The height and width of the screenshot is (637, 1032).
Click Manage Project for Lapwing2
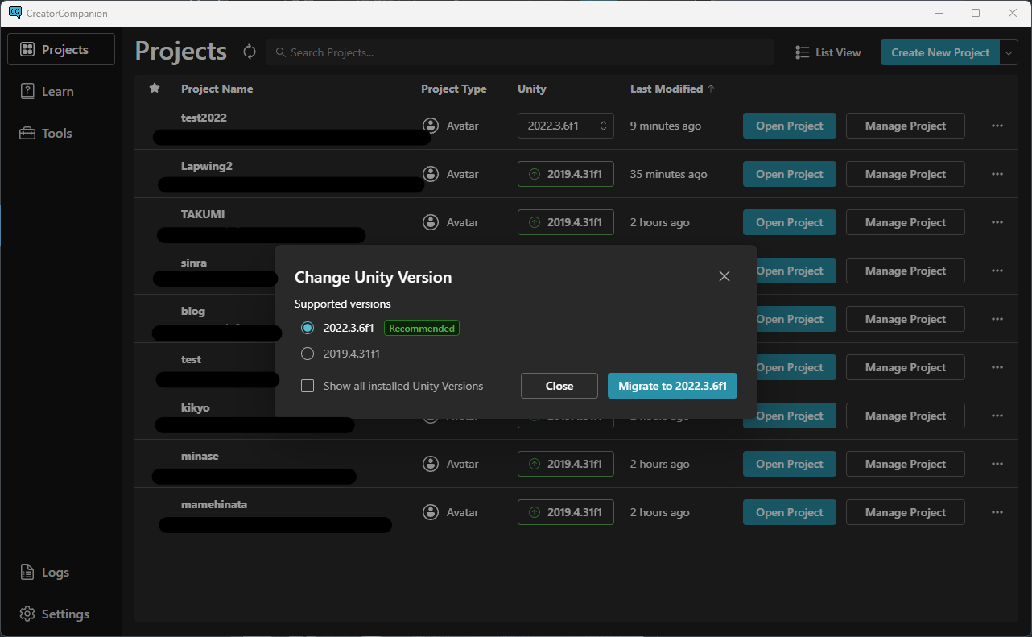point(905,174)
